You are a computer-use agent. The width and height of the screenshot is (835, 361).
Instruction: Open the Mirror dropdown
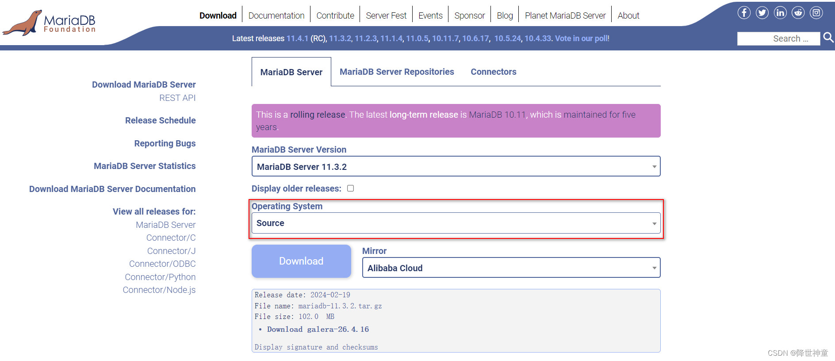[x=511, y=268]
